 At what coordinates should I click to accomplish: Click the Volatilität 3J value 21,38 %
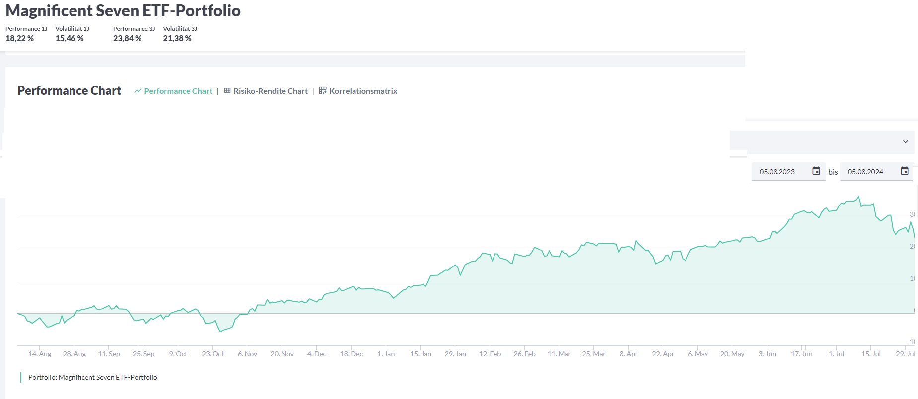coord(177,38)
